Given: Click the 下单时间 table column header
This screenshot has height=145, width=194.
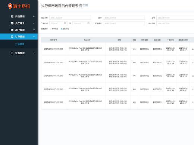Looking at the screenshot, I should (170, 40).
